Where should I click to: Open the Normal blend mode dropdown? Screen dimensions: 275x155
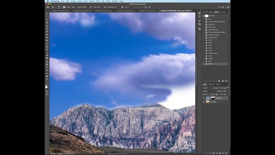(x=209, y=91)
